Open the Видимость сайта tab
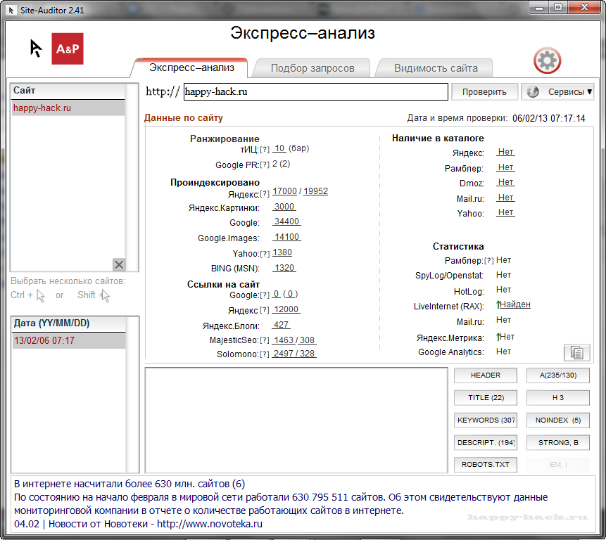Screen dimensions: 606x540 436,68
